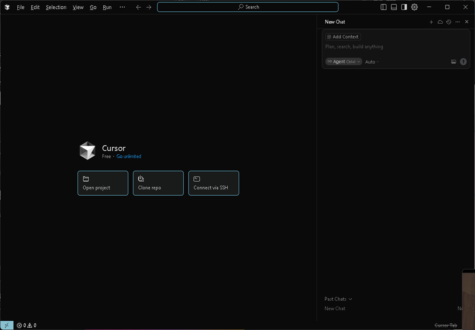Open the Agent mode dropdown
Image resolution: width=475 pixels, height=330 pixels.
[x=344, y=61]
